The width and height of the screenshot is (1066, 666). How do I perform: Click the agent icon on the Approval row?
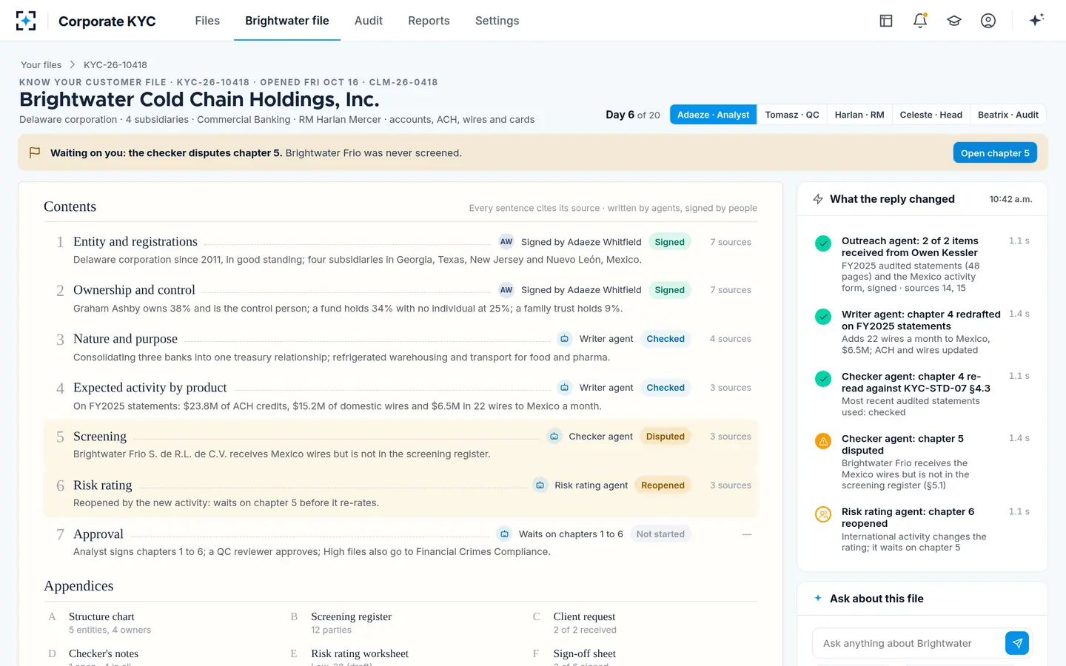tap(505, 534)
